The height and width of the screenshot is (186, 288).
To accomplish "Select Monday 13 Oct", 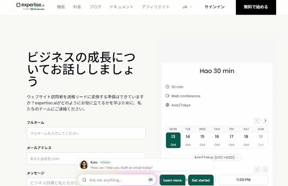I will (x=173, y=140).
